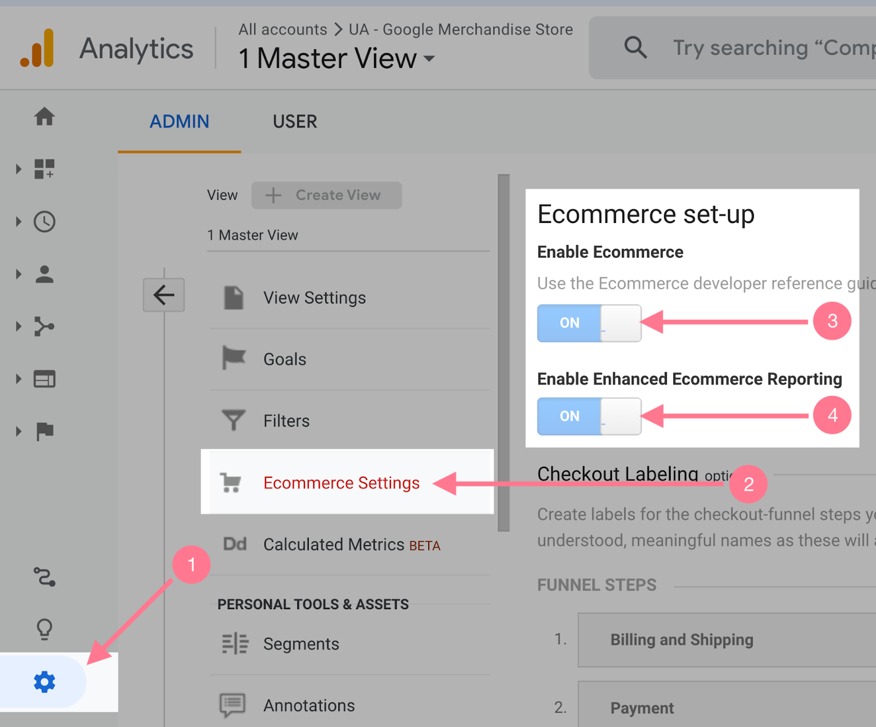Image resolution: width=876 pixels, height=727 pixels.
Task: Click UA - Google Merchandise Store breadcrumb
Action: tap(461, 29)
